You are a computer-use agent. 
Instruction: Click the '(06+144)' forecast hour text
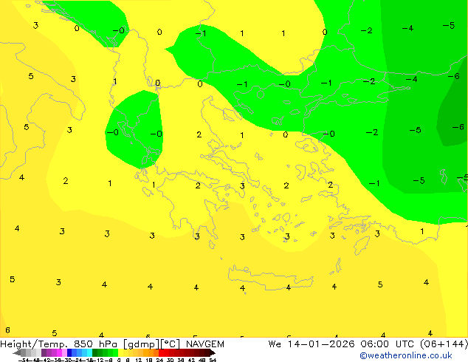click(444, 344)
